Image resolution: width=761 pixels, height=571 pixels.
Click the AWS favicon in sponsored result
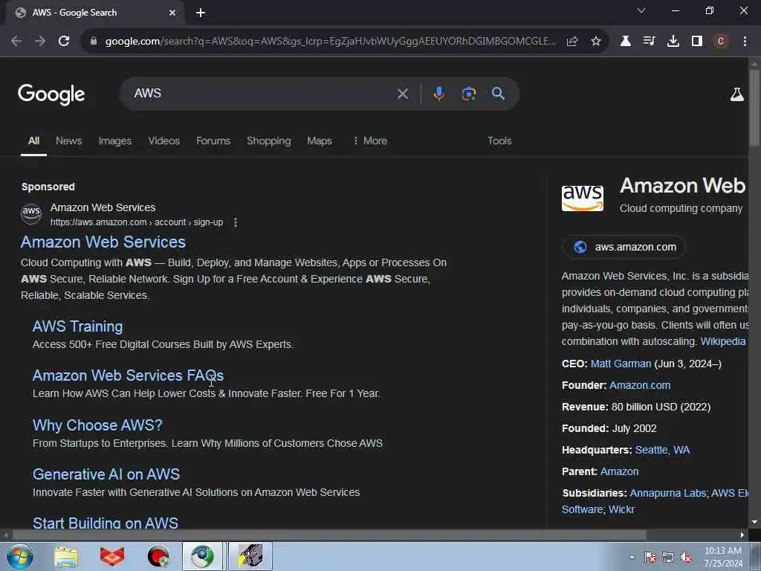(31, 213)
